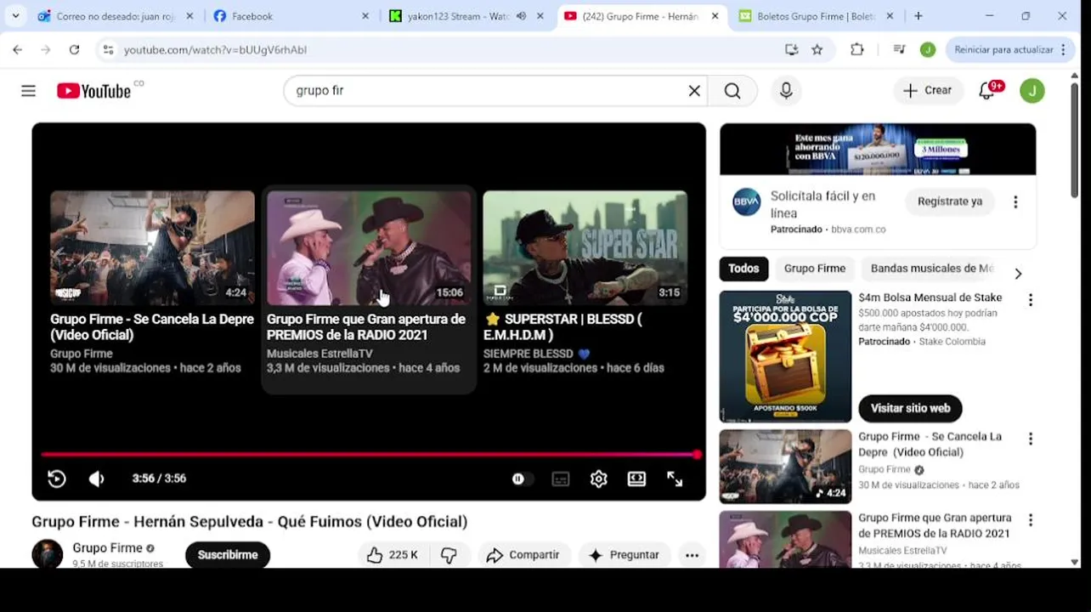Screen dimensions: 1091x612
Task: Open more actions below the video
Action: pyautogui.click(x=692, y=555)
